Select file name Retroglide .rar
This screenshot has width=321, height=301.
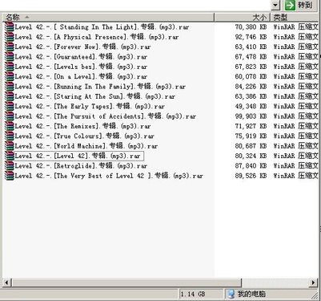(x=81, y=166)
